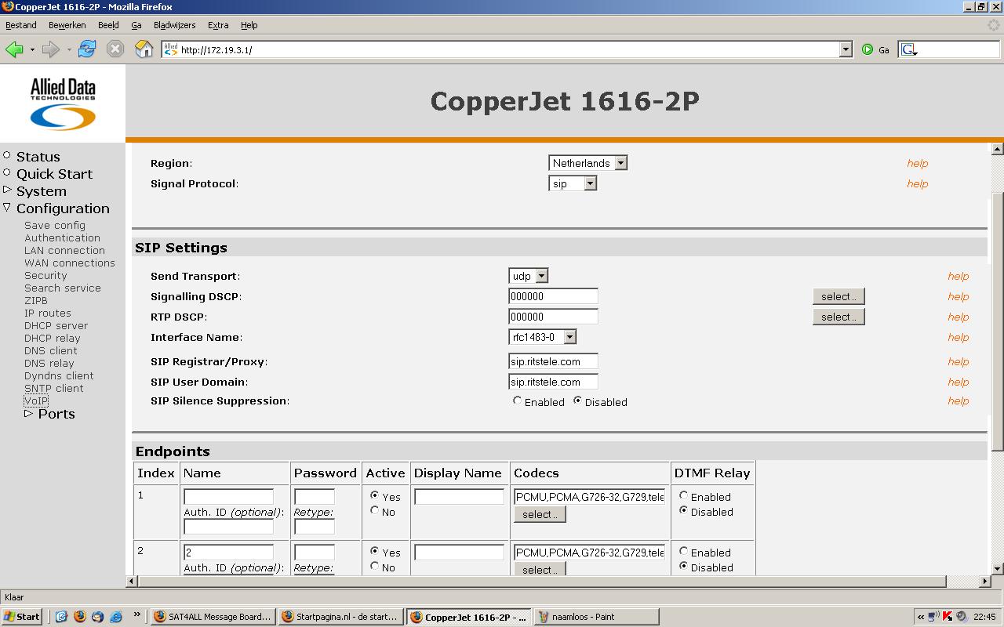Switch to SAT4ALL Message Board taskbar window
The width and height of the screenshot is (1004, 627).
point(212,617)
